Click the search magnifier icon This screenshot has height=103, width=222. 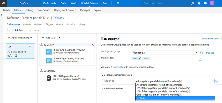(x=192, y=3)
